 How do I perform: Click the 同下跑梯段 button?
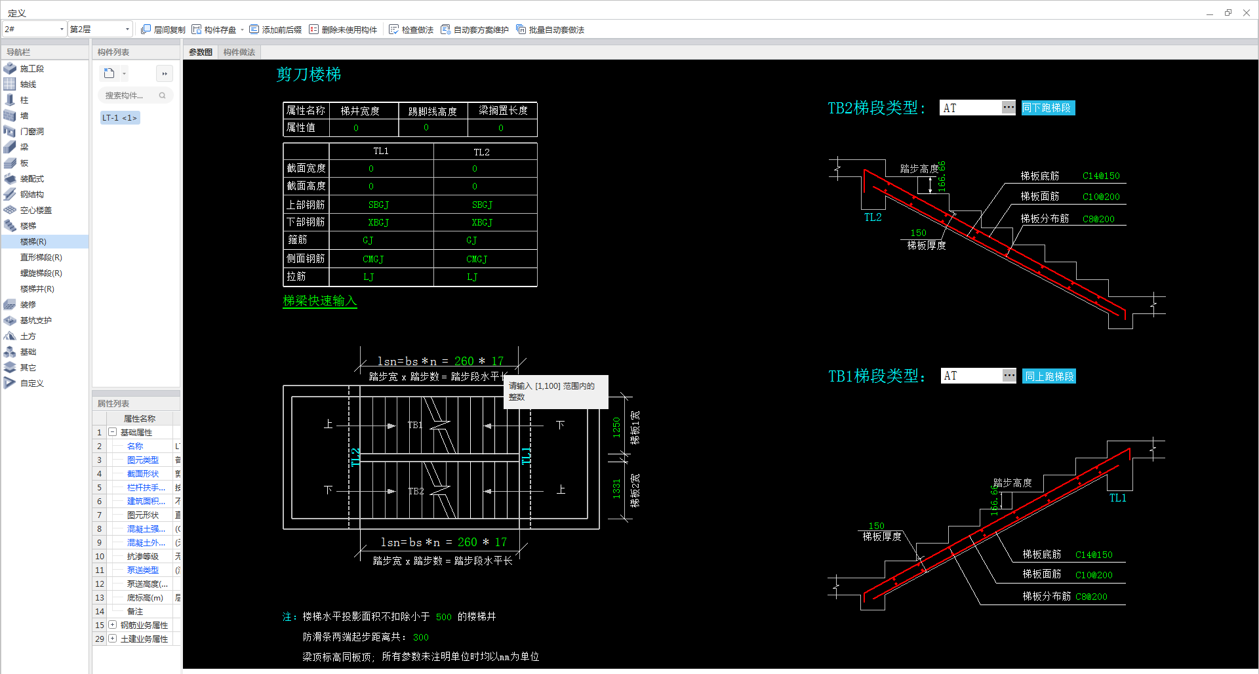click(x=1047, y=108)
